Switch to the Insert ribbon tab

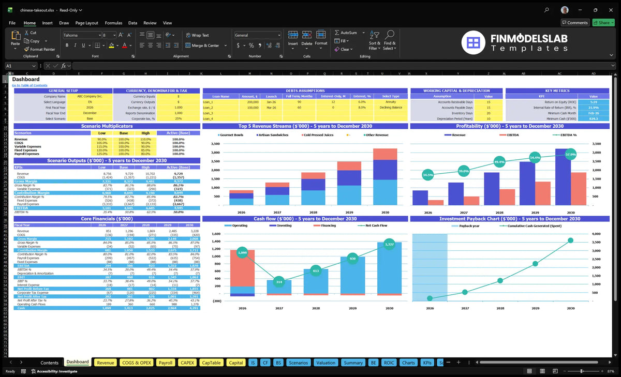[47, 23]
